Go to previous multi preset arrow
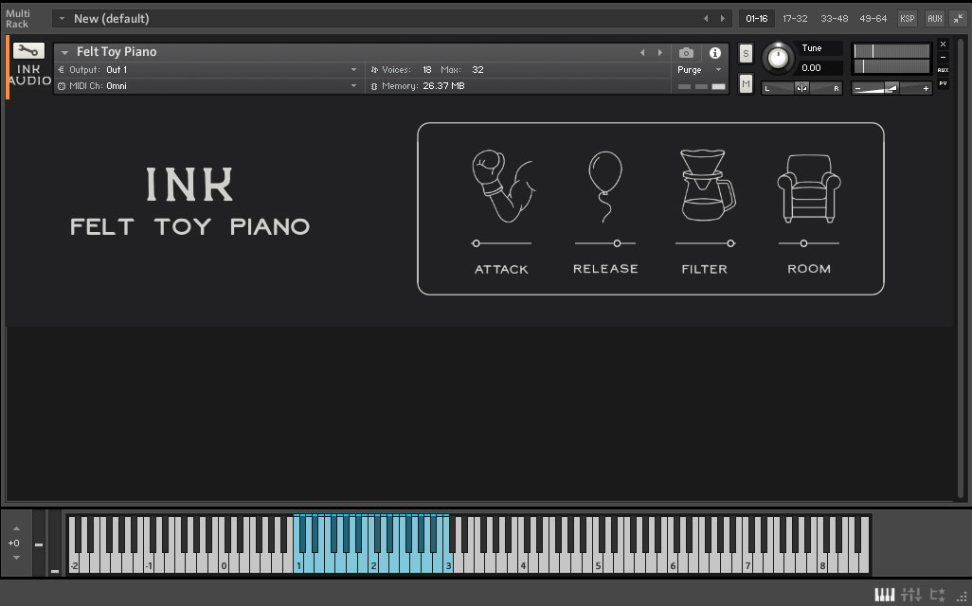This screenshot has width=972, height=606. click(706, 19)
